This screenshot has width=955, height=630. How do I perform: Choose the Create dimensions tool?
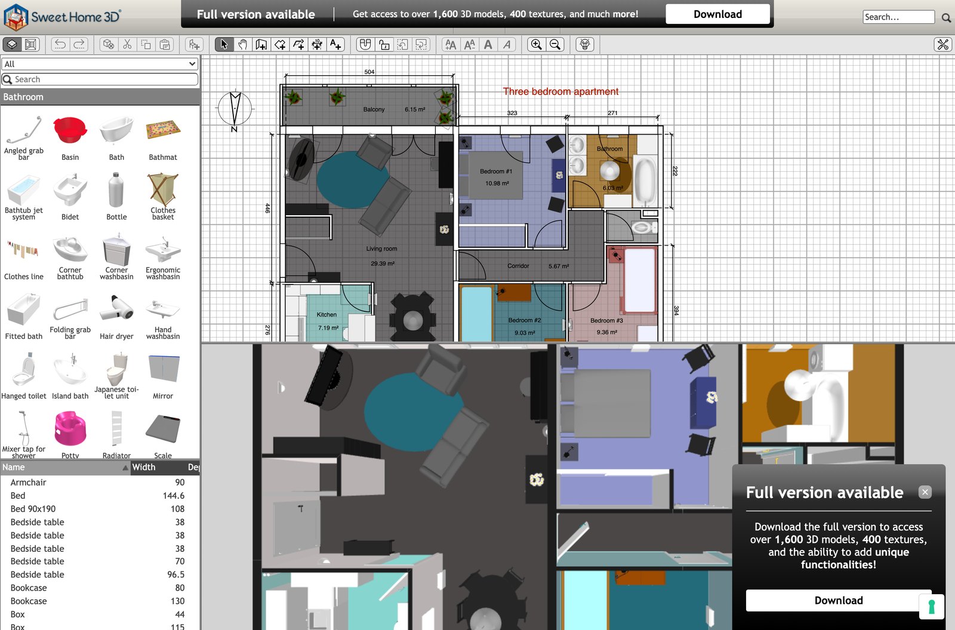pos(317,44)
